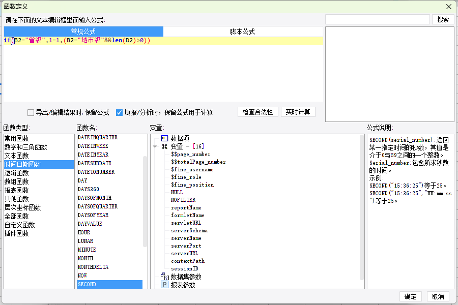Screen dimensions: 458x305
Task: Select 逻辑函数 category
Action: tap(39, 173)
